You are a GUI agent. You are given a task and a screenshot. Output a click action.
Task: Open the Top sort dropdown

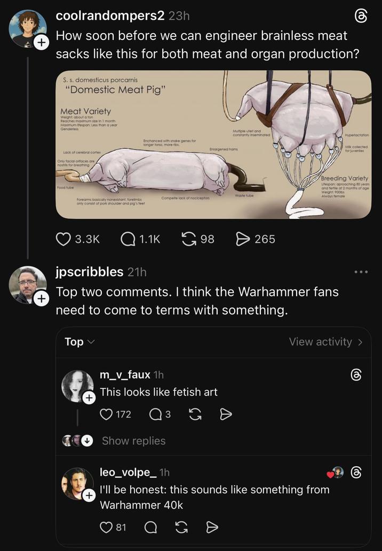click(x=79, y=342)
